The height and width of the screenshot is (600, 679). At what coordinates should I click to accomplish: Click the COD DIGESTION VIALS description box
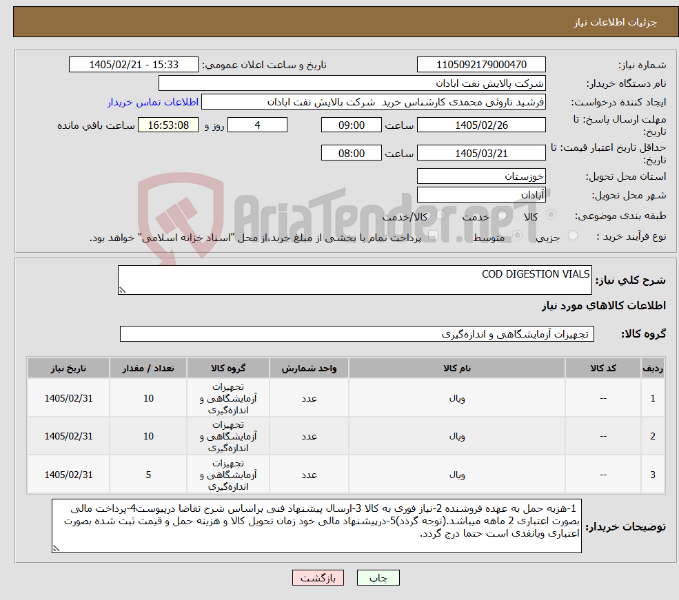354,280
